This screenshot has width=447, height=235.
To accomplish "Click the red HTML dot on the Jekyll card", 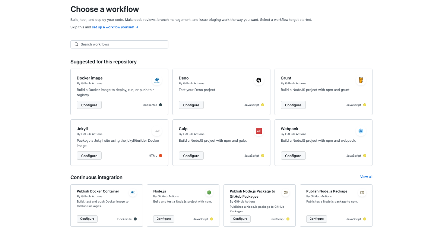I will pos(161,156).
